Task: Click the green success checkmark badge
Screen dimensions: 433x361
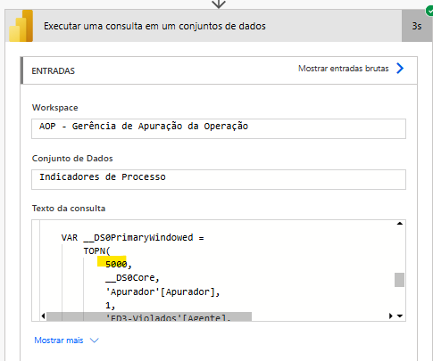Action: [x=429, y=12]
